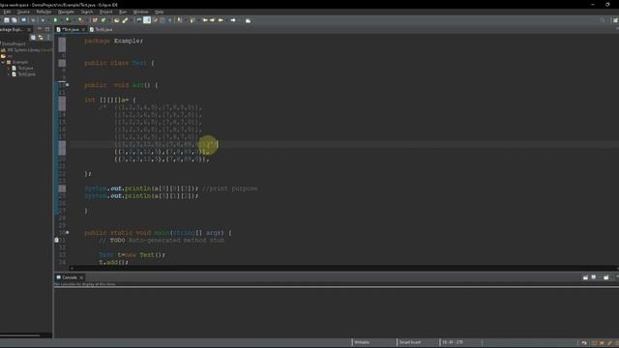
Task: Select the DemoProject tree node
Action: click(14, 44)
